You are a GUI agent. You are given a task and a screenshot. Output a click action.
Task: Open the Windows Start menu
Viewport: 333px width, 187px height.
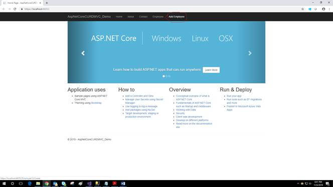click(4, 183)
